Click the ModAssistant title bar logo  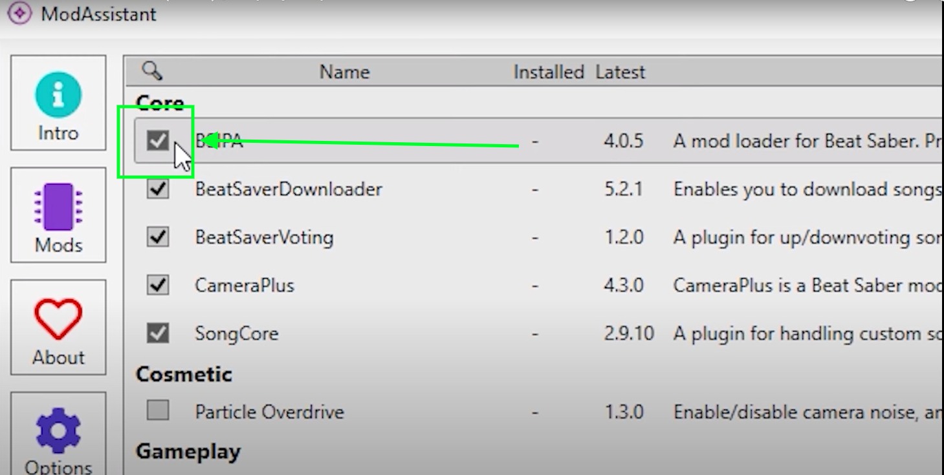click(21, 13)
